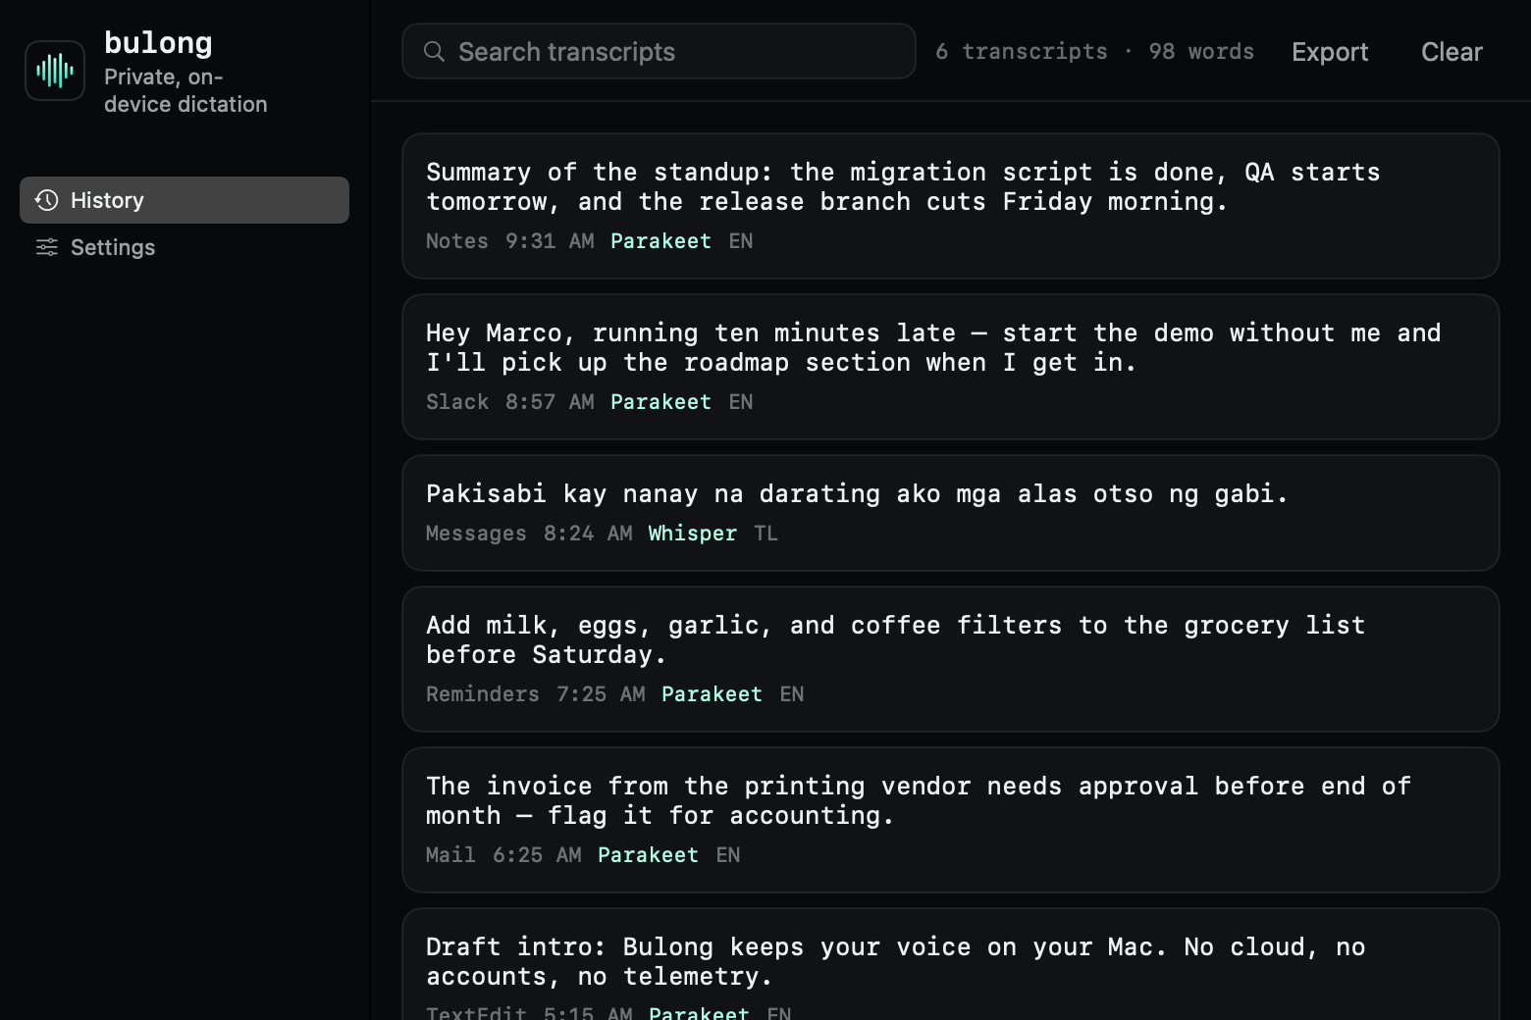The height and width of the screenshot is (1020, 1531).
Task: Click the History clock icon
Action: tap(46, 200)
